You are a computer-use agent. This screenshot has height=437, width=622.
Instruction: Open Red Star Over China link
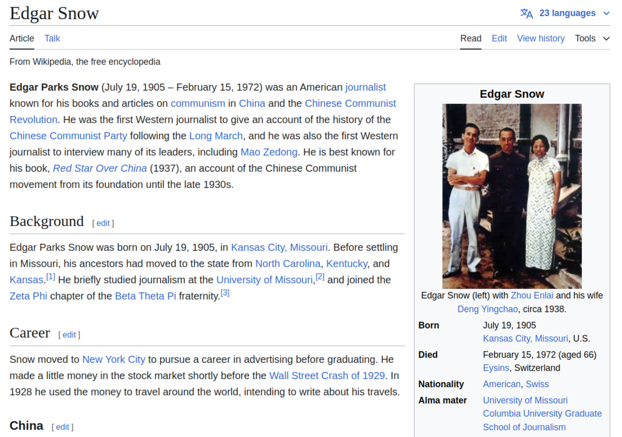(100, 168)
